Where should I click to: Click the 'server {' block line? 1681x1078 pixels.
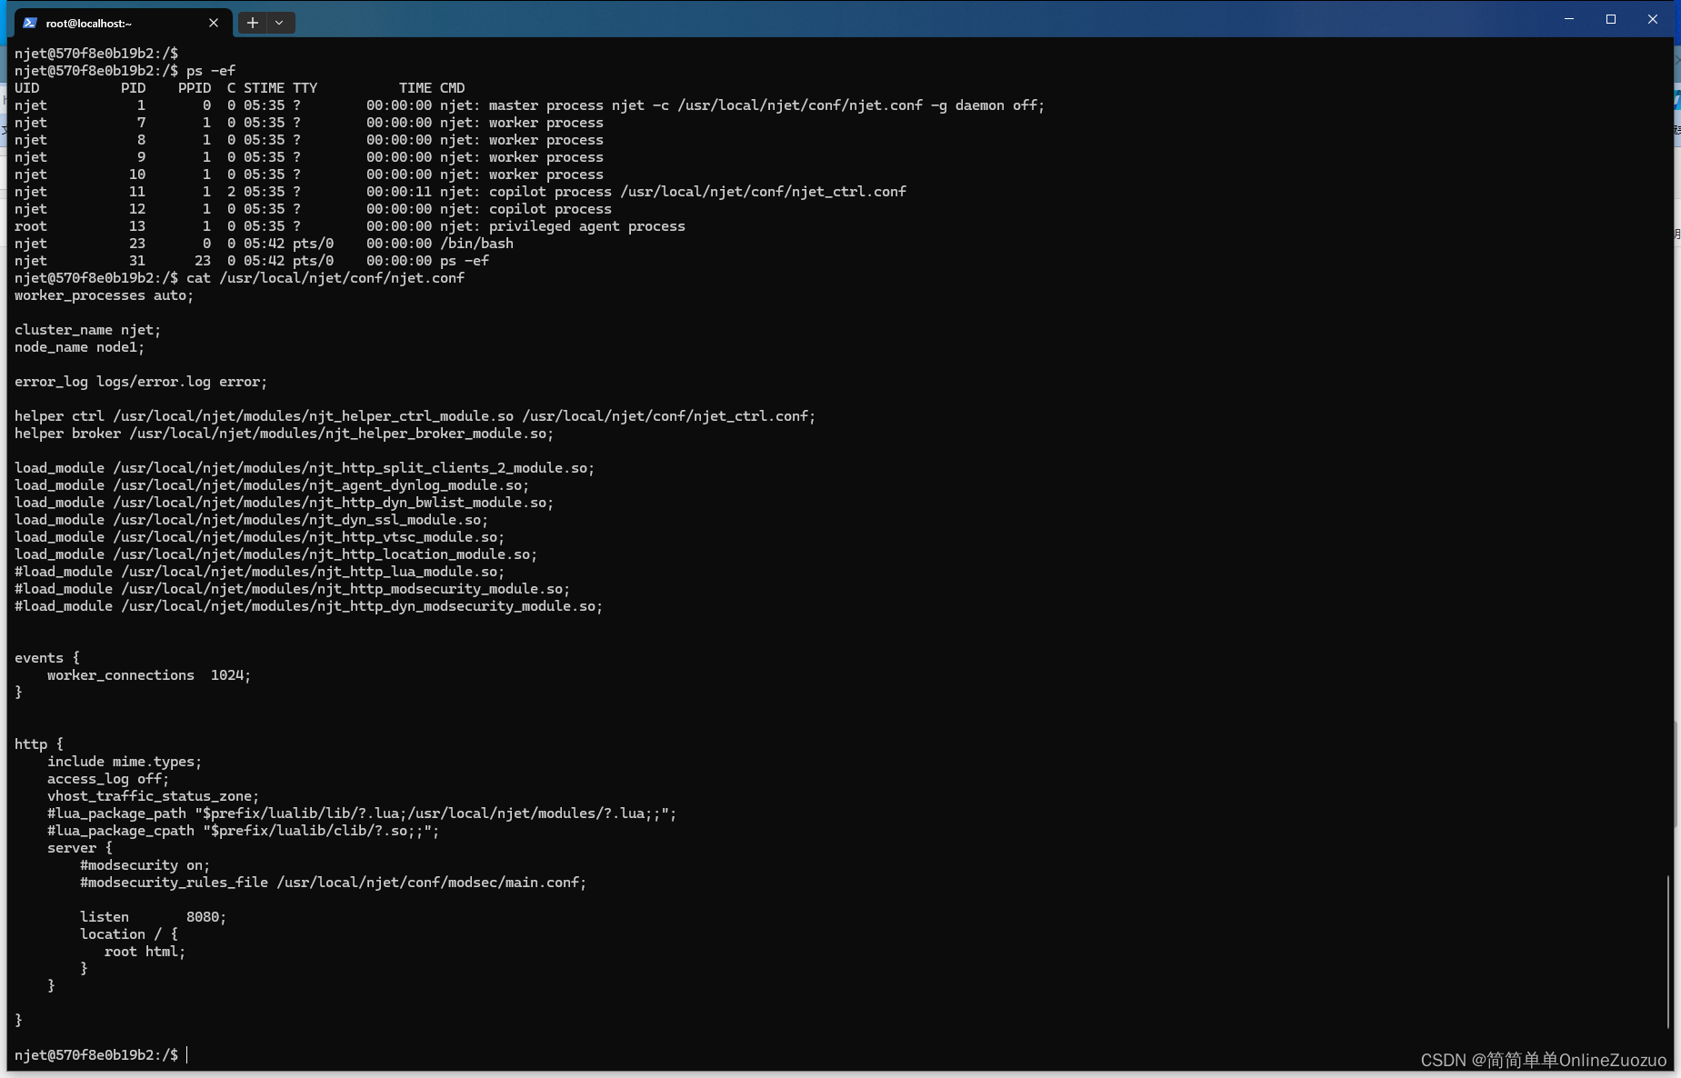click(80, 848)
